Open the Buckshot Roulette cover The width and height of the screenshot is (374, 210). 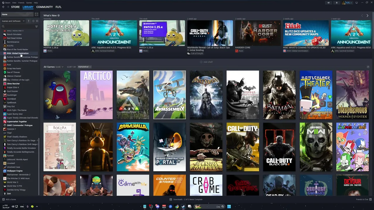206,147
